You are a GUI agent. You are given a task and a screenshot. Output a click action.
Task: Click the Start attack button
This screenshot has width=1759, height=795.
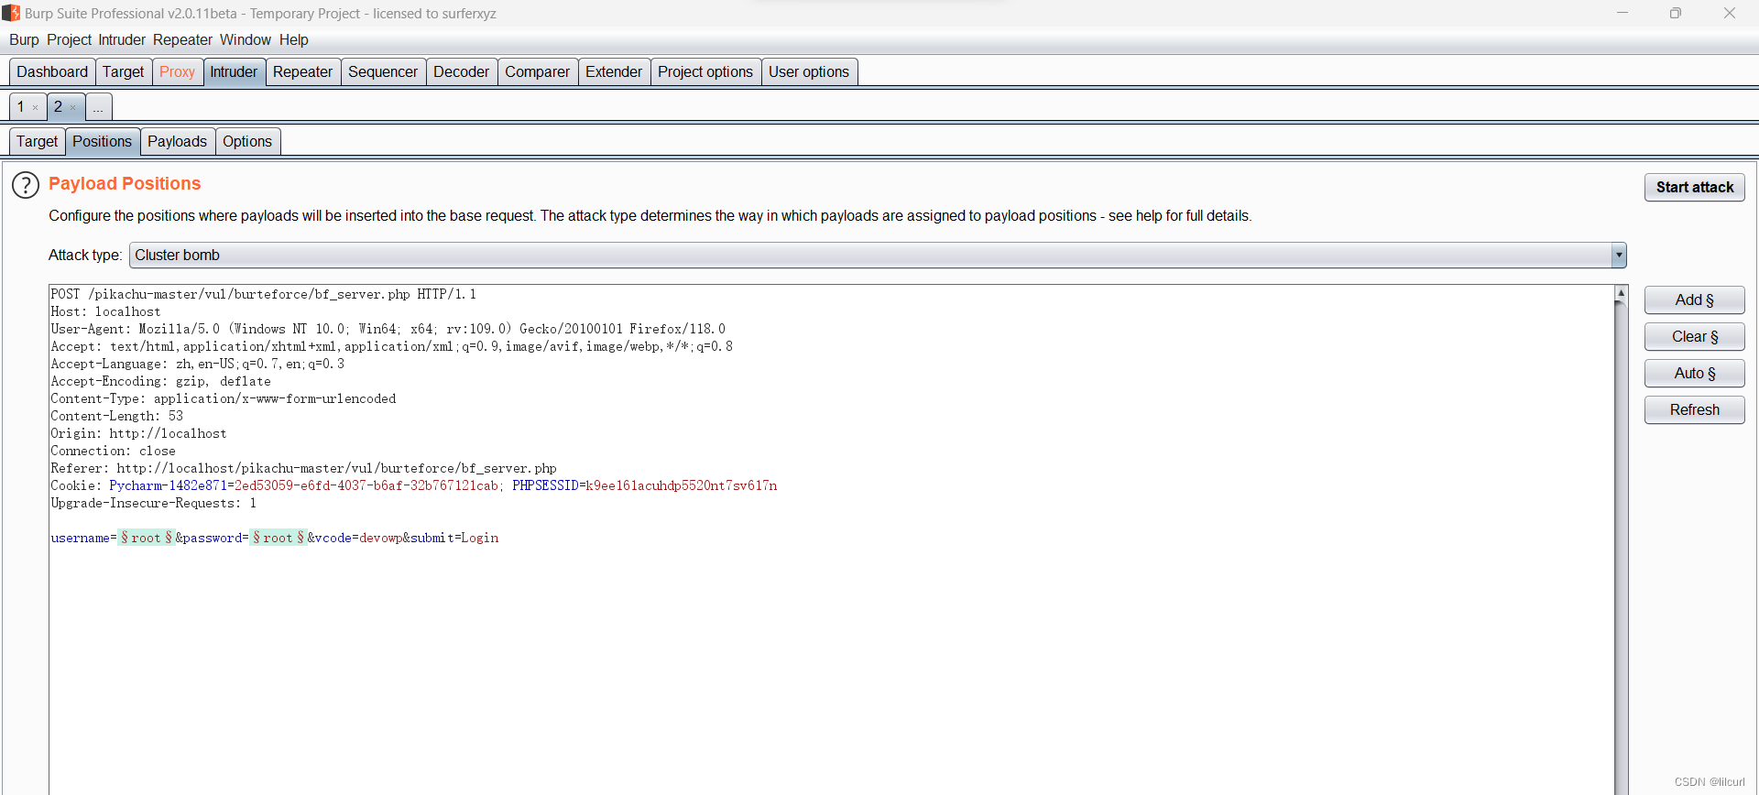pyautogui.click(x=1695, y=187)
